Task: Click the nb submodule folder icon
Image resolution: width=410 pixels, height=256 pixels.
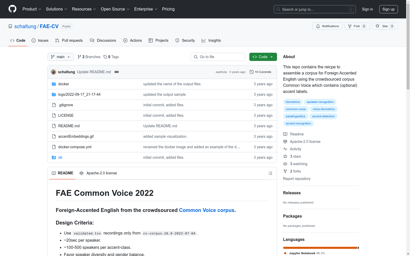Action: [54, 157]
